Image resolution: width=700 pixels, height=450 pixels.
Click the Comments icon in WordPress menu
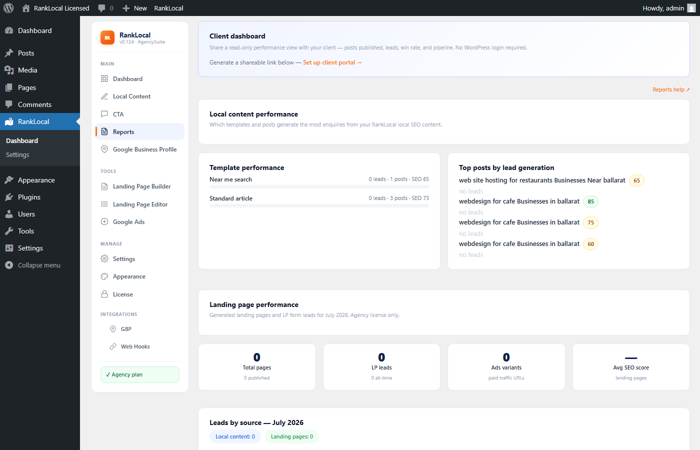(9, 104)
